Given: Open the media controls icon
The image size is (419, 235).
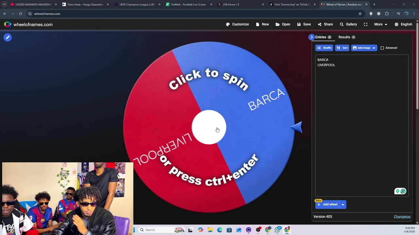Looking at the screenshot, I should pyautogui.click(x=398, y=14).
